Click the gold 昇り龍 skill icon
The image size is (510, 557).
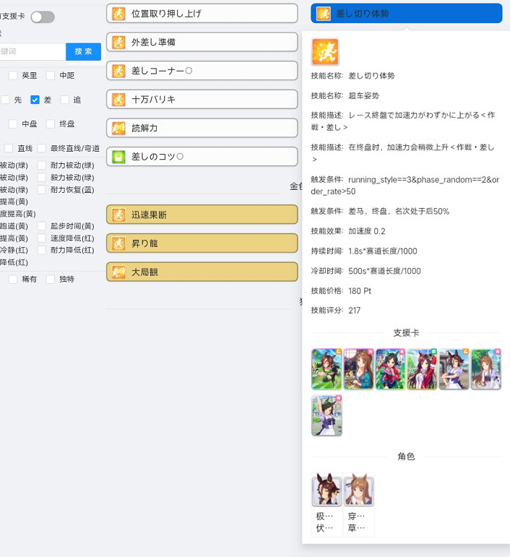[119, 243]
